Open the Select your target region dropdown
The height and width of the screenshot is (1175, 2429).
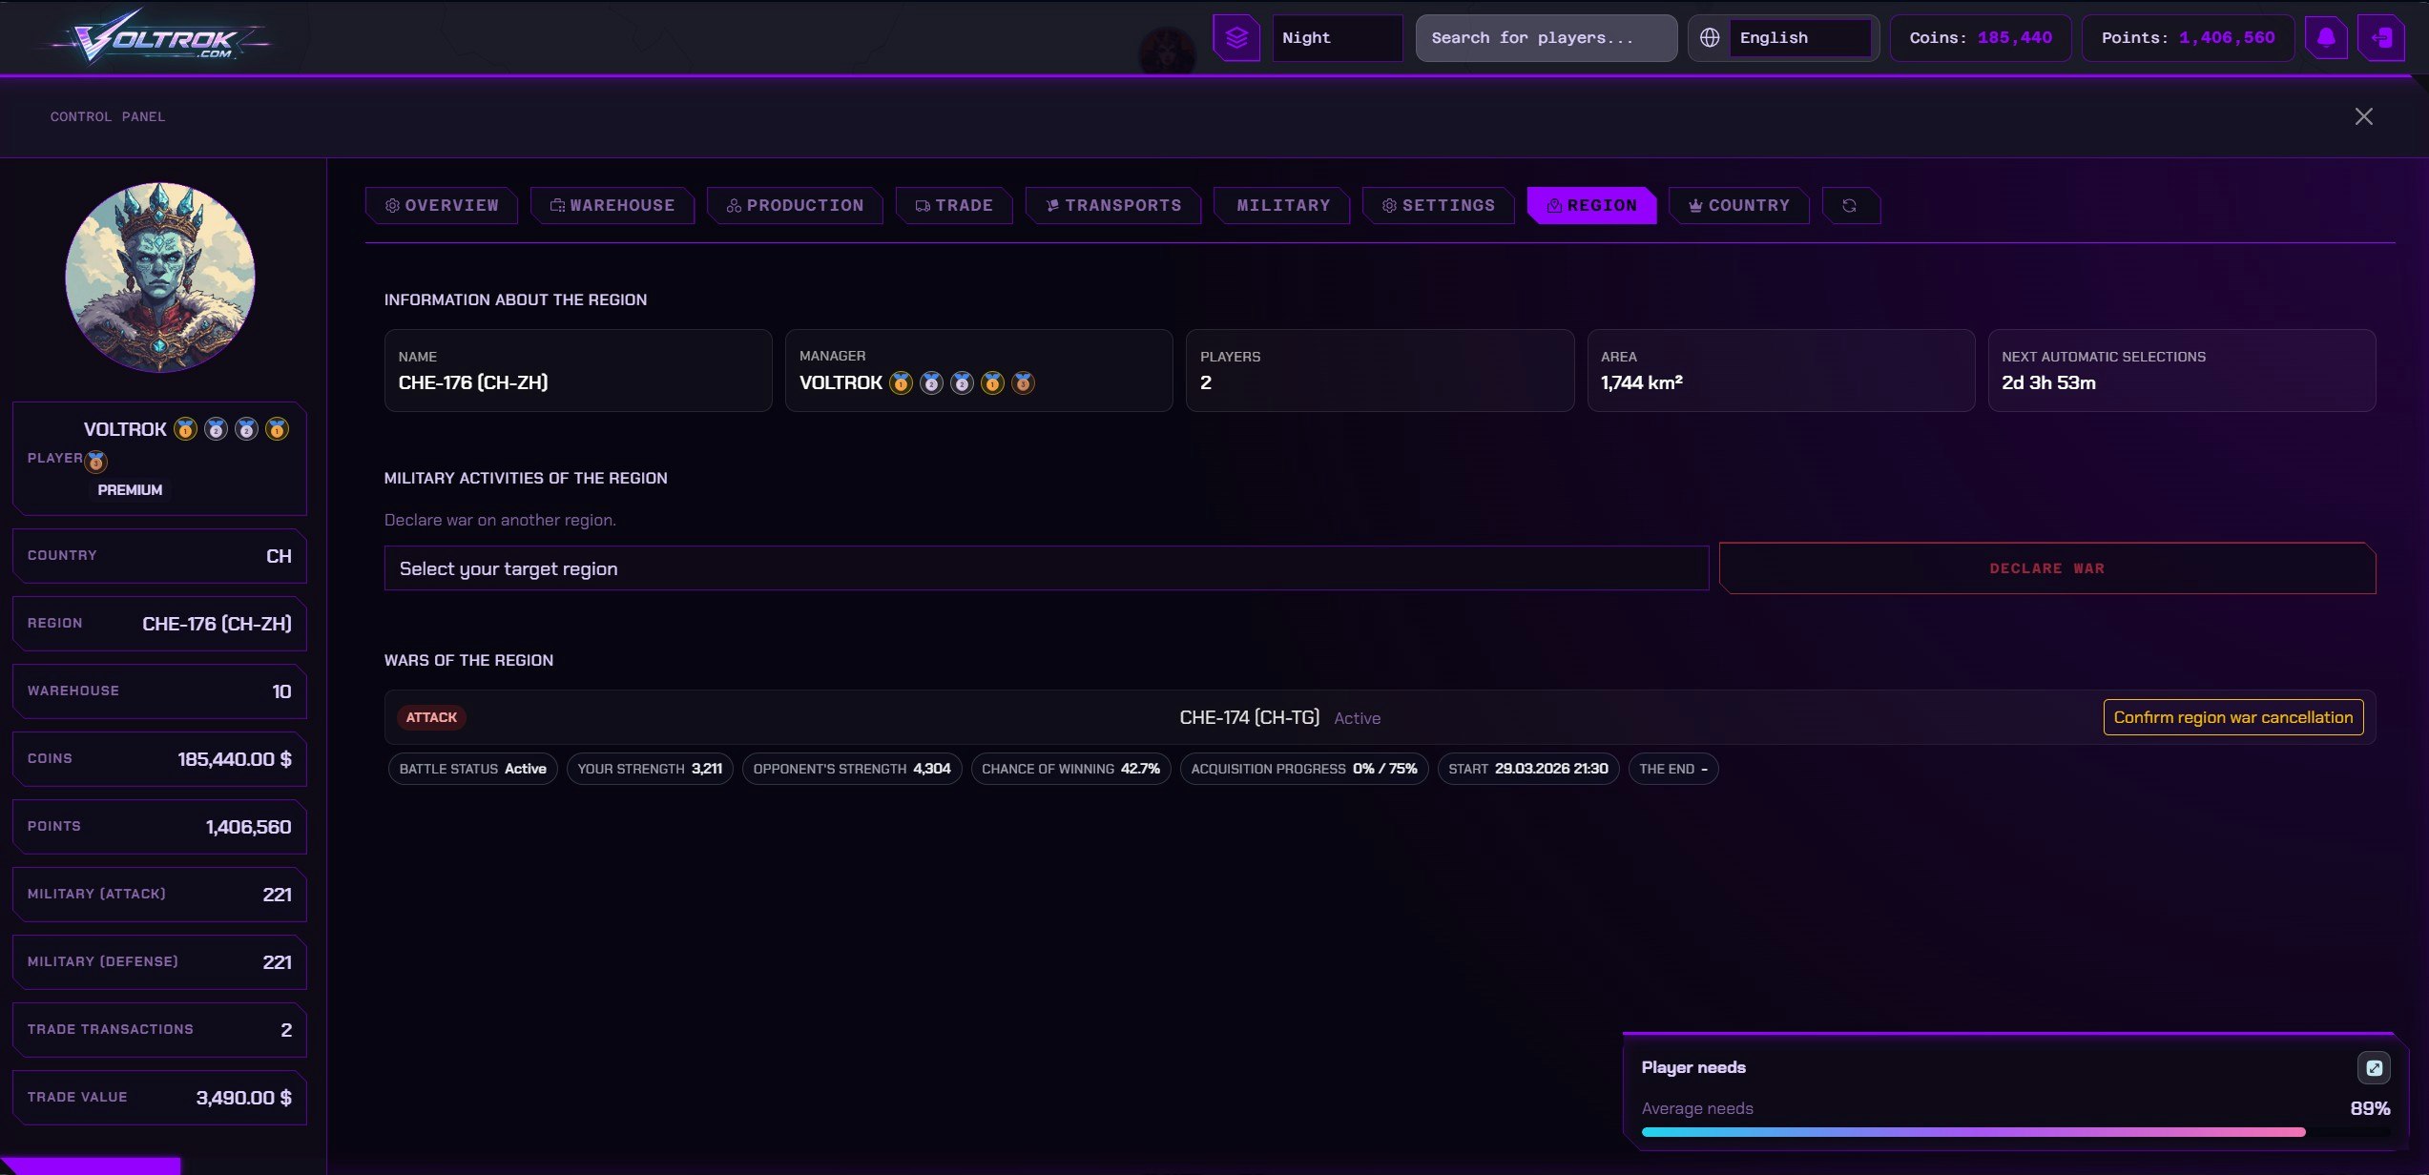tap(1046, 568)
